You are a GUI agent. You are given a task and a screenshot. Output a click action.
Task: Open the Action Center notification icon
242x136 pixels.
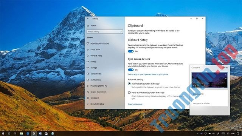238,133
